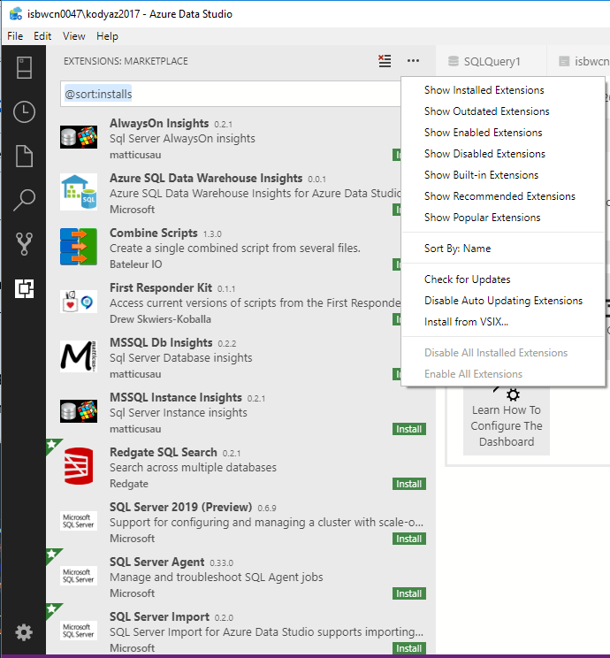This screenshot has width=610, height=658.
Task: Click the More Actions ellipsis button
Action: (x=413, y=61)
